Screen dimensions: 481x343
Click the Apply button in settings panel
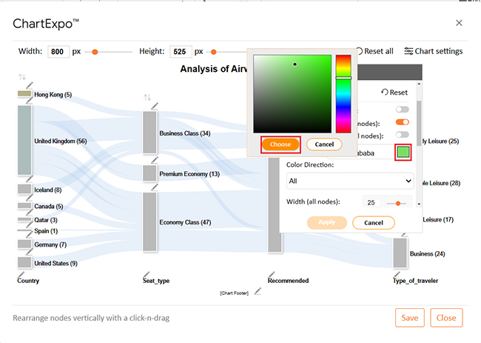[326, 223]
